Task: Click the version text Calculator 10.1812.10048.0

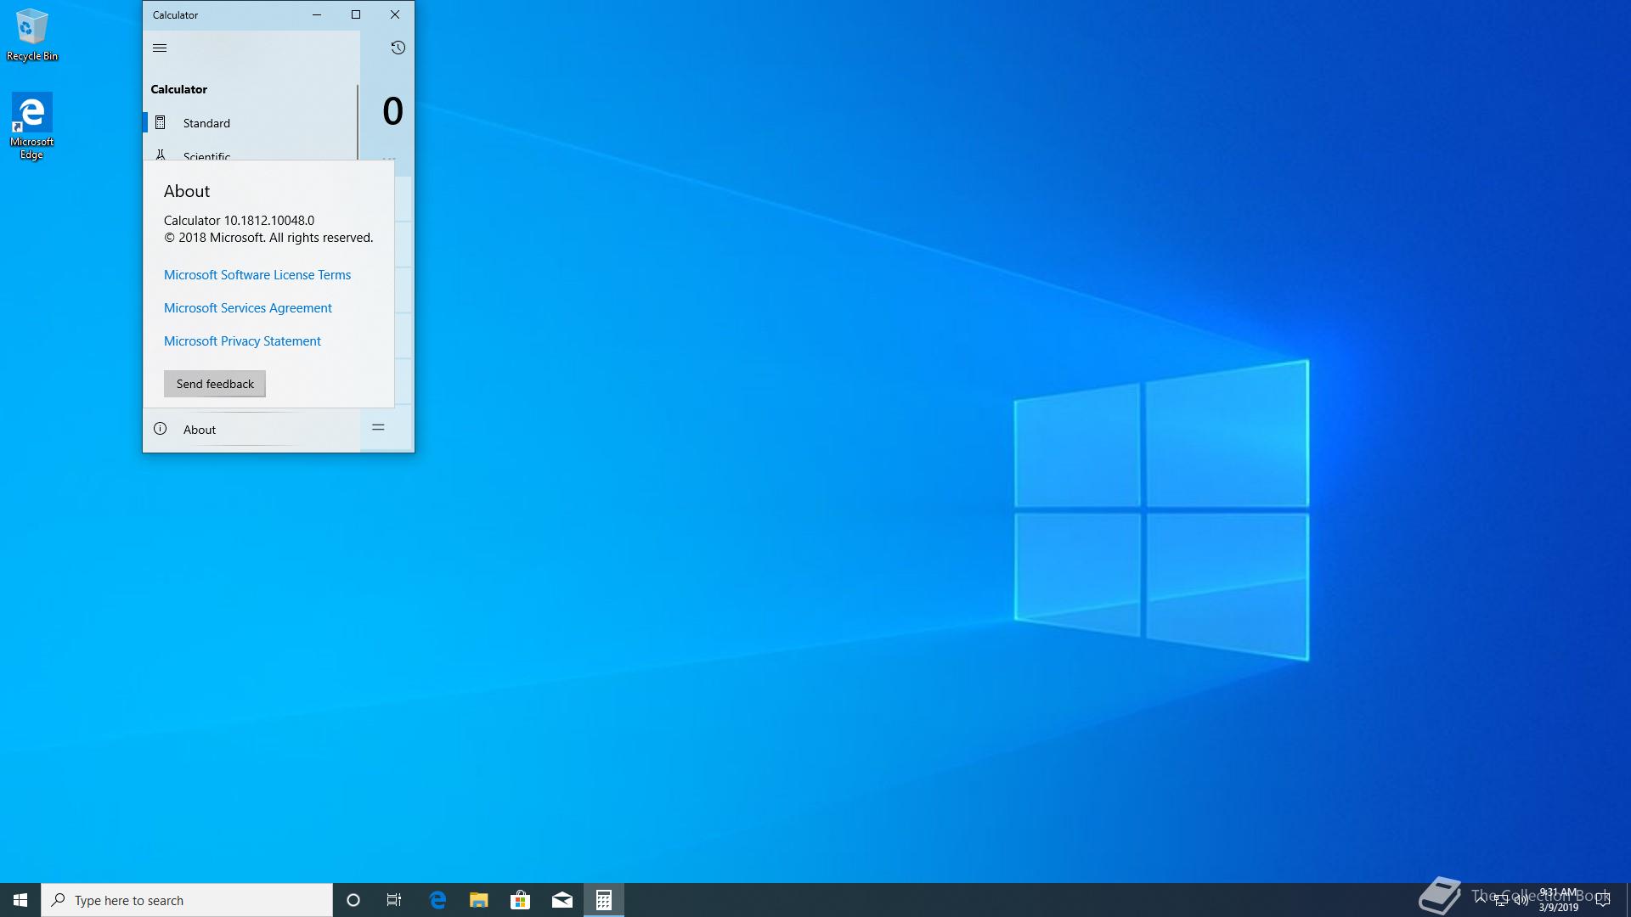Action: point(239,221)
